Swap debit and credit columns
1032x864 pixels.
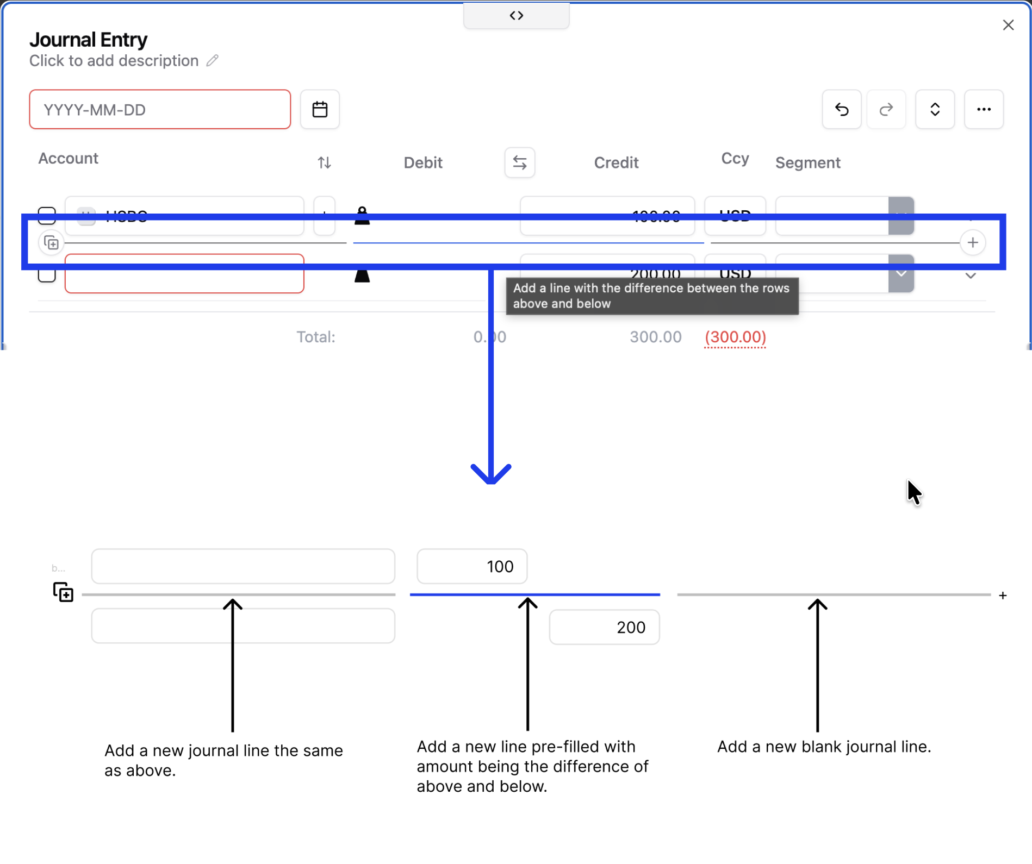[x=519, y=162]
